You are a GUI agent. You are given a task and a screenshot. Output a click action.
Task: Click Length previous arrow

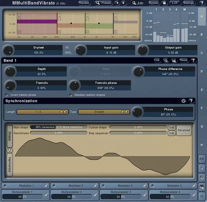(x=61, y=112)
